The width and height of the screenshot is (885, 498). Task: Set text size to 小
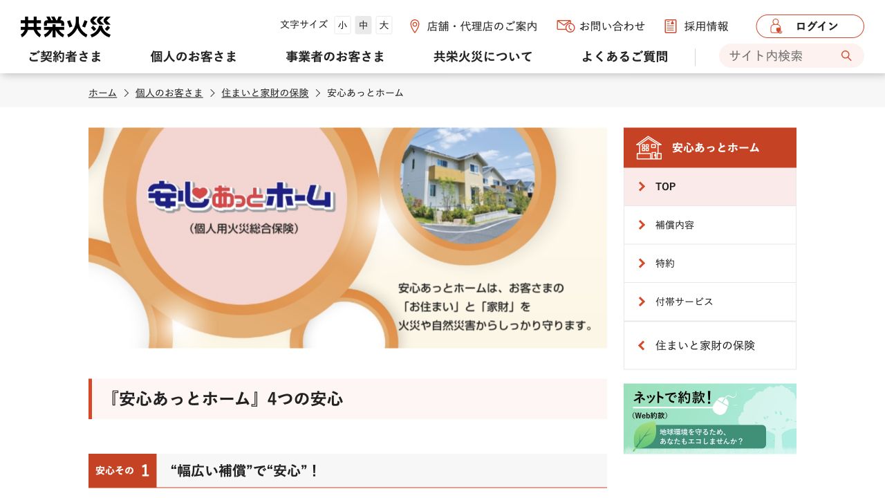click(x=342, y=26)
